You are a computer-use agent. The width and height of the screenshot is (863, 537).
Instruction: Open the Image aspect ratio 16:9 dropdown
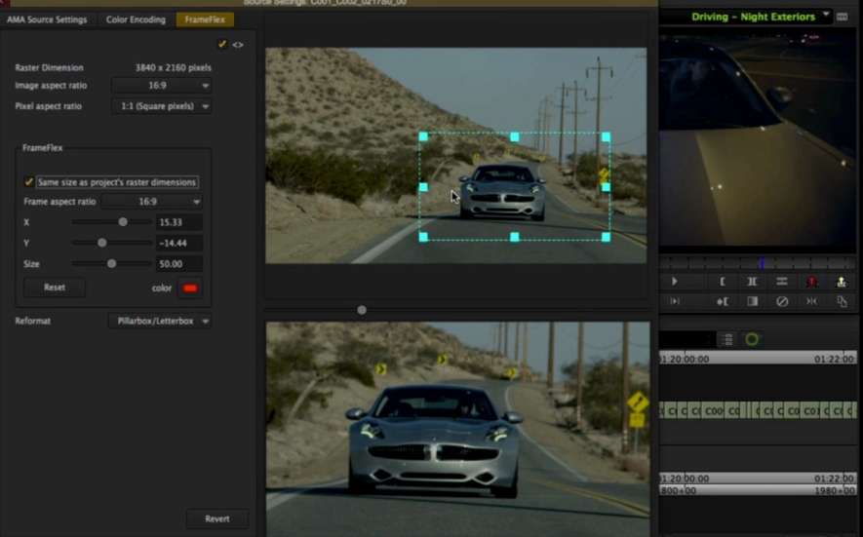162,86
